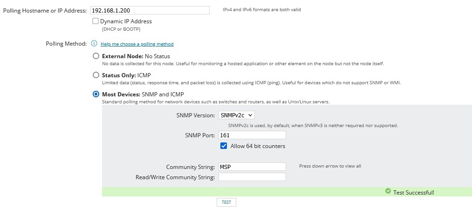This screenshot has width=472, height=209.
Task: Click the '(DHCP or BOOTP)' note text
Action: pos(121,29)
